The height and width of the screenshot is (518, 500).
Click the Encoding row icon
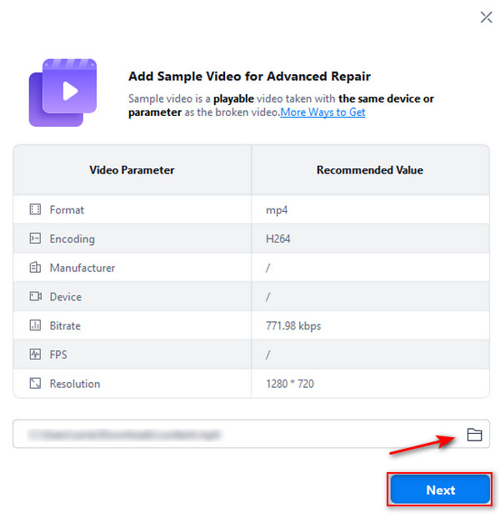[x=35, y=239]
